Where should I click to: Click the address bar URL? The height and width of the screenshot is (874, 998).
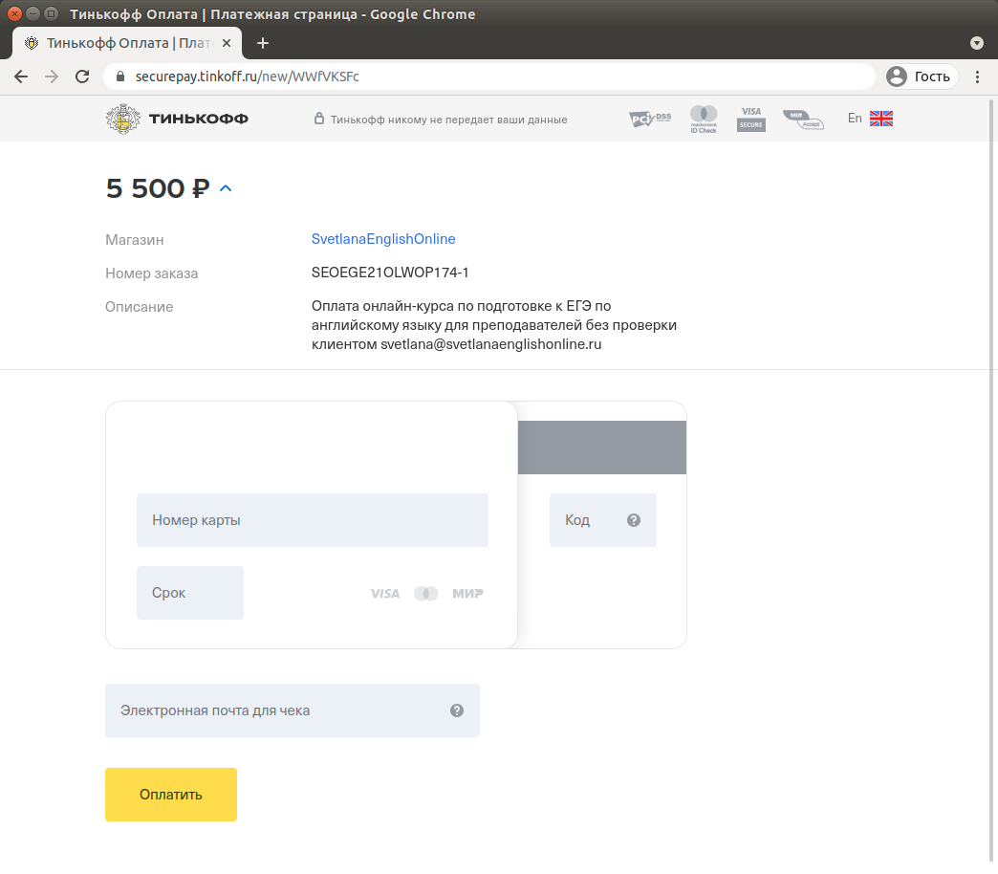pos(247,76)
